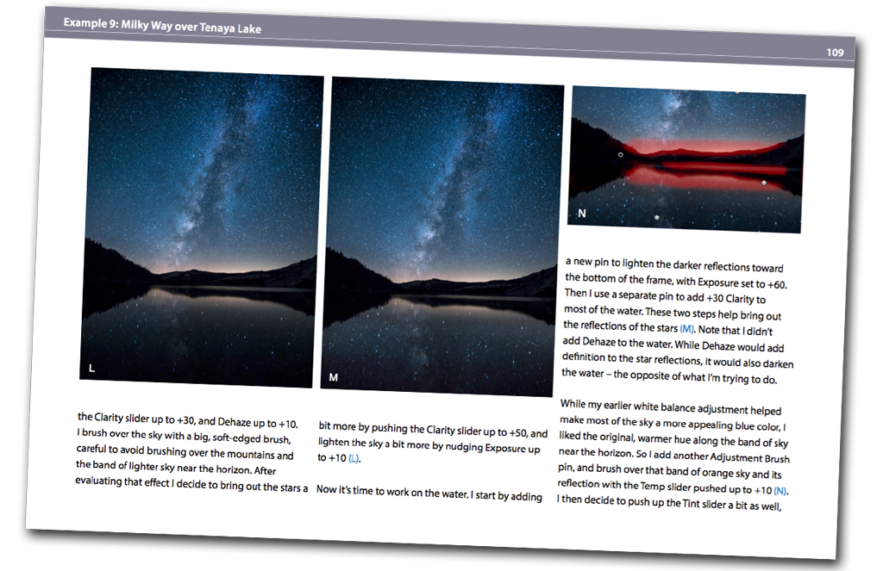883x571 pixels.
Task: Click the text "definition to the star reflections, it would also darken"
Action: 678,361
